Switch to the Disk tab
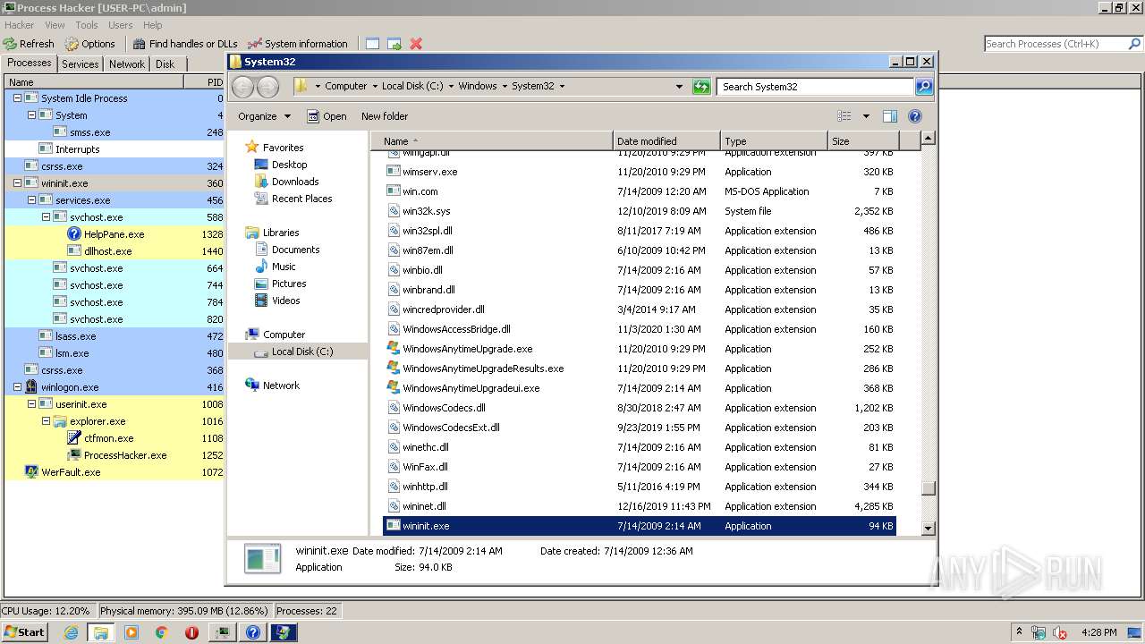Image resolution: width=1145 pixels, height=644 pixels. pyautogui.click(x=165, y=64)
